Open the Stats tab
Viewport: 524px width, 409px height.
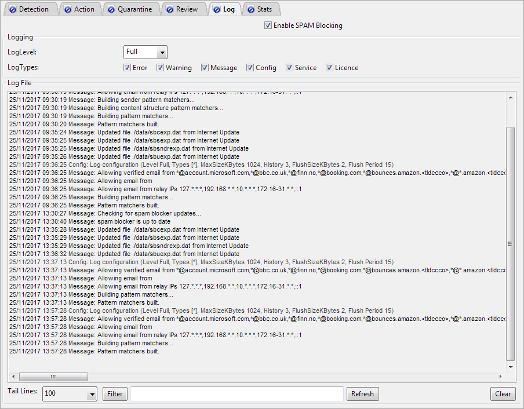(264, 9)
